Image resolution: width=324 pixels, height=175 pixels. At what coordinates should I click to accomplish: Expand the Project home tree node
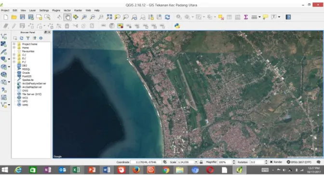(14, 44)
